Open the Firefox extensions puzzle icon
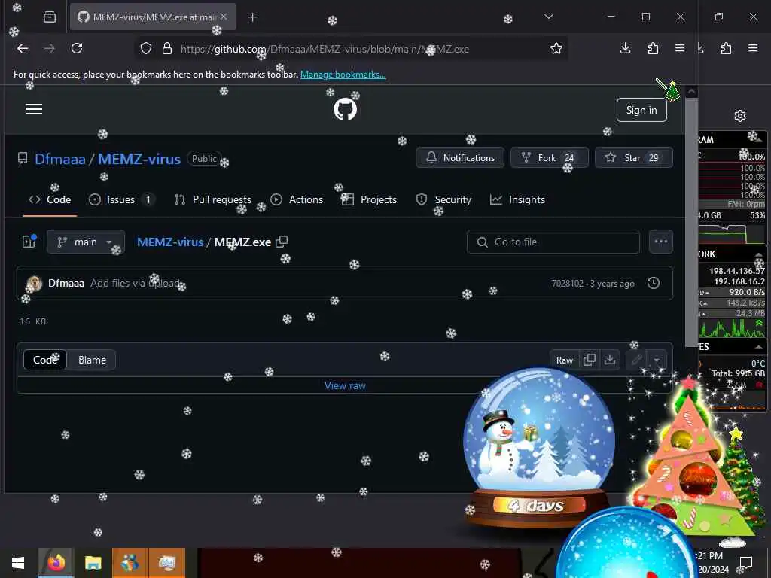The image size is (771, 578). [x=653, y=49]
